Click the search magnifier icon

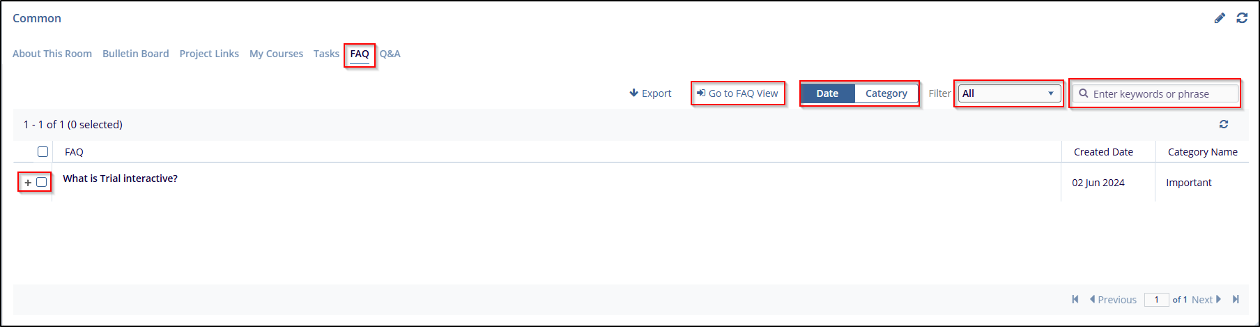(1084, 93)
